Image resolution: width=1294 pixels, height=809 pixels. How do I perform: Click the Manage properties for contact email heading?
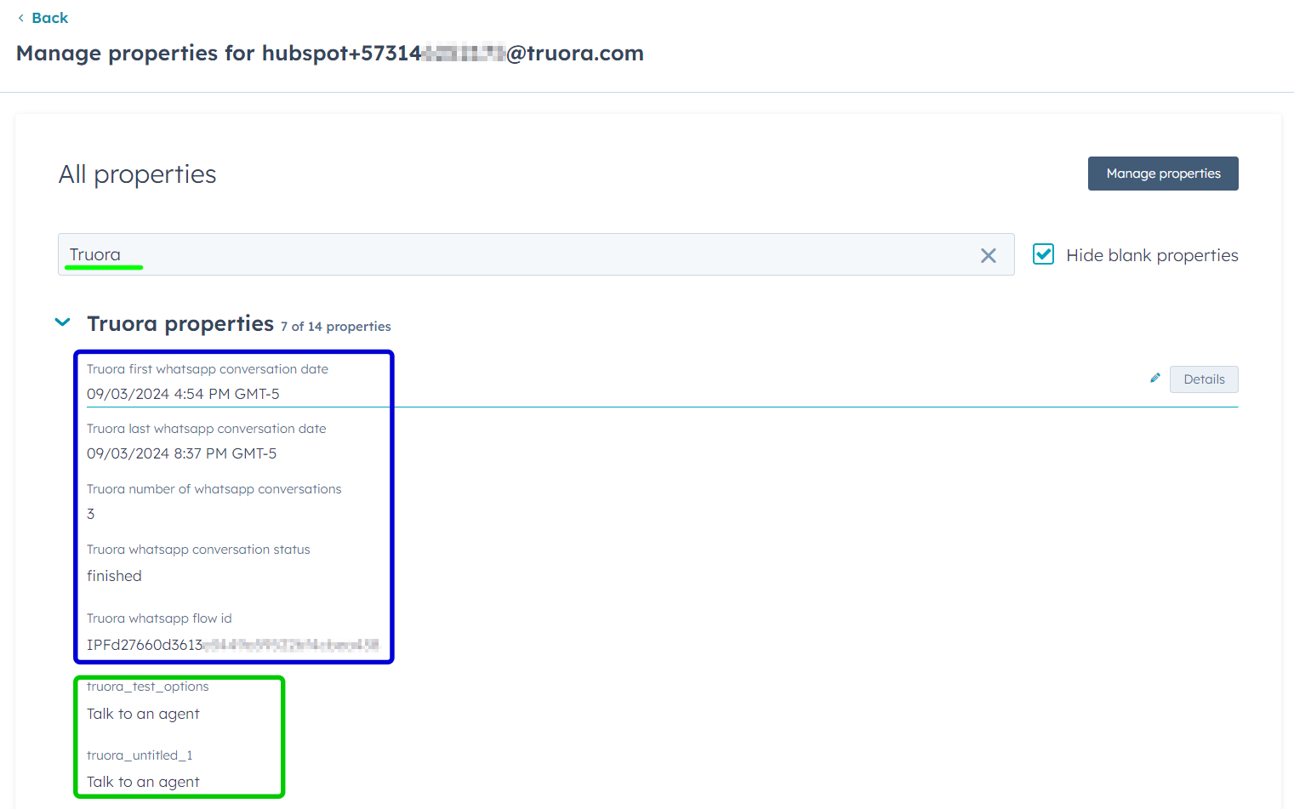coord(330,53)
